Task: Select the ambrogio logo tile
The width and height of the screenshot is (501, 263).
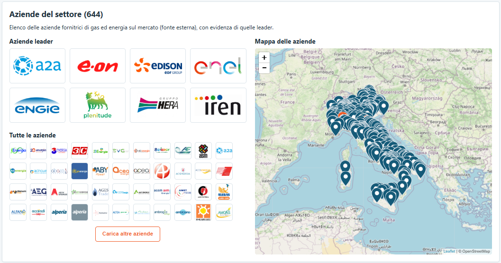Action: click(162, 212)
